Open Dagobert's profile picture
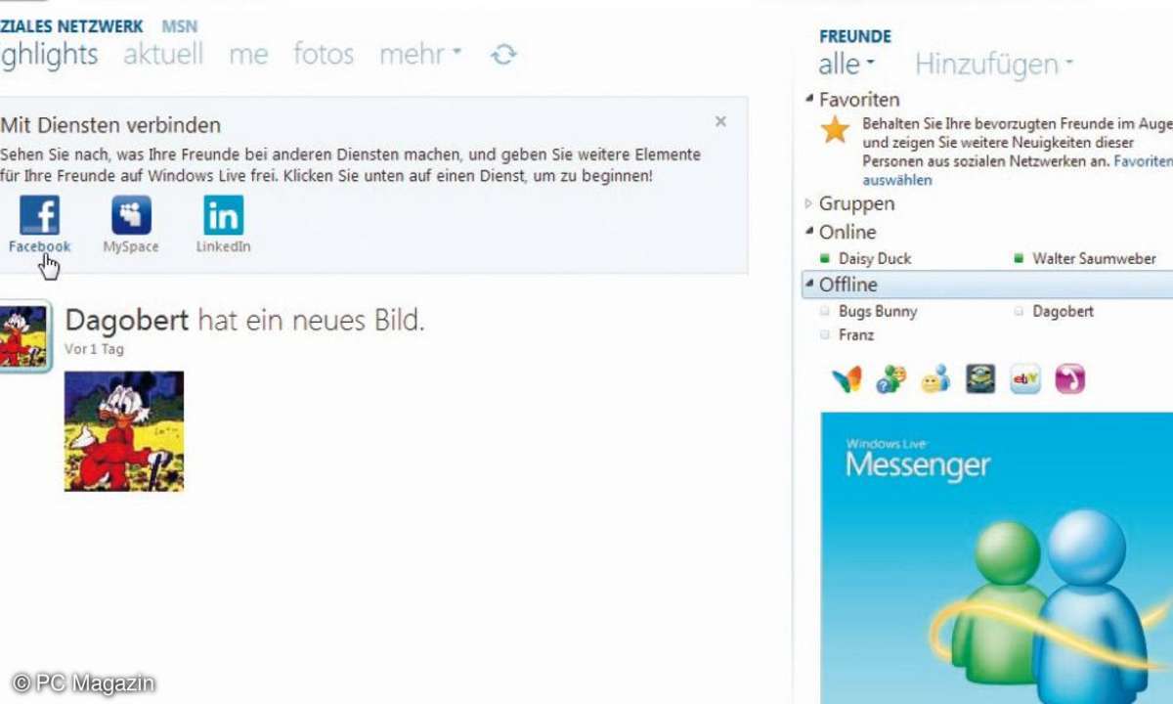The width and height of the screenshot is (1173, 704). click(x=22, y=335)
